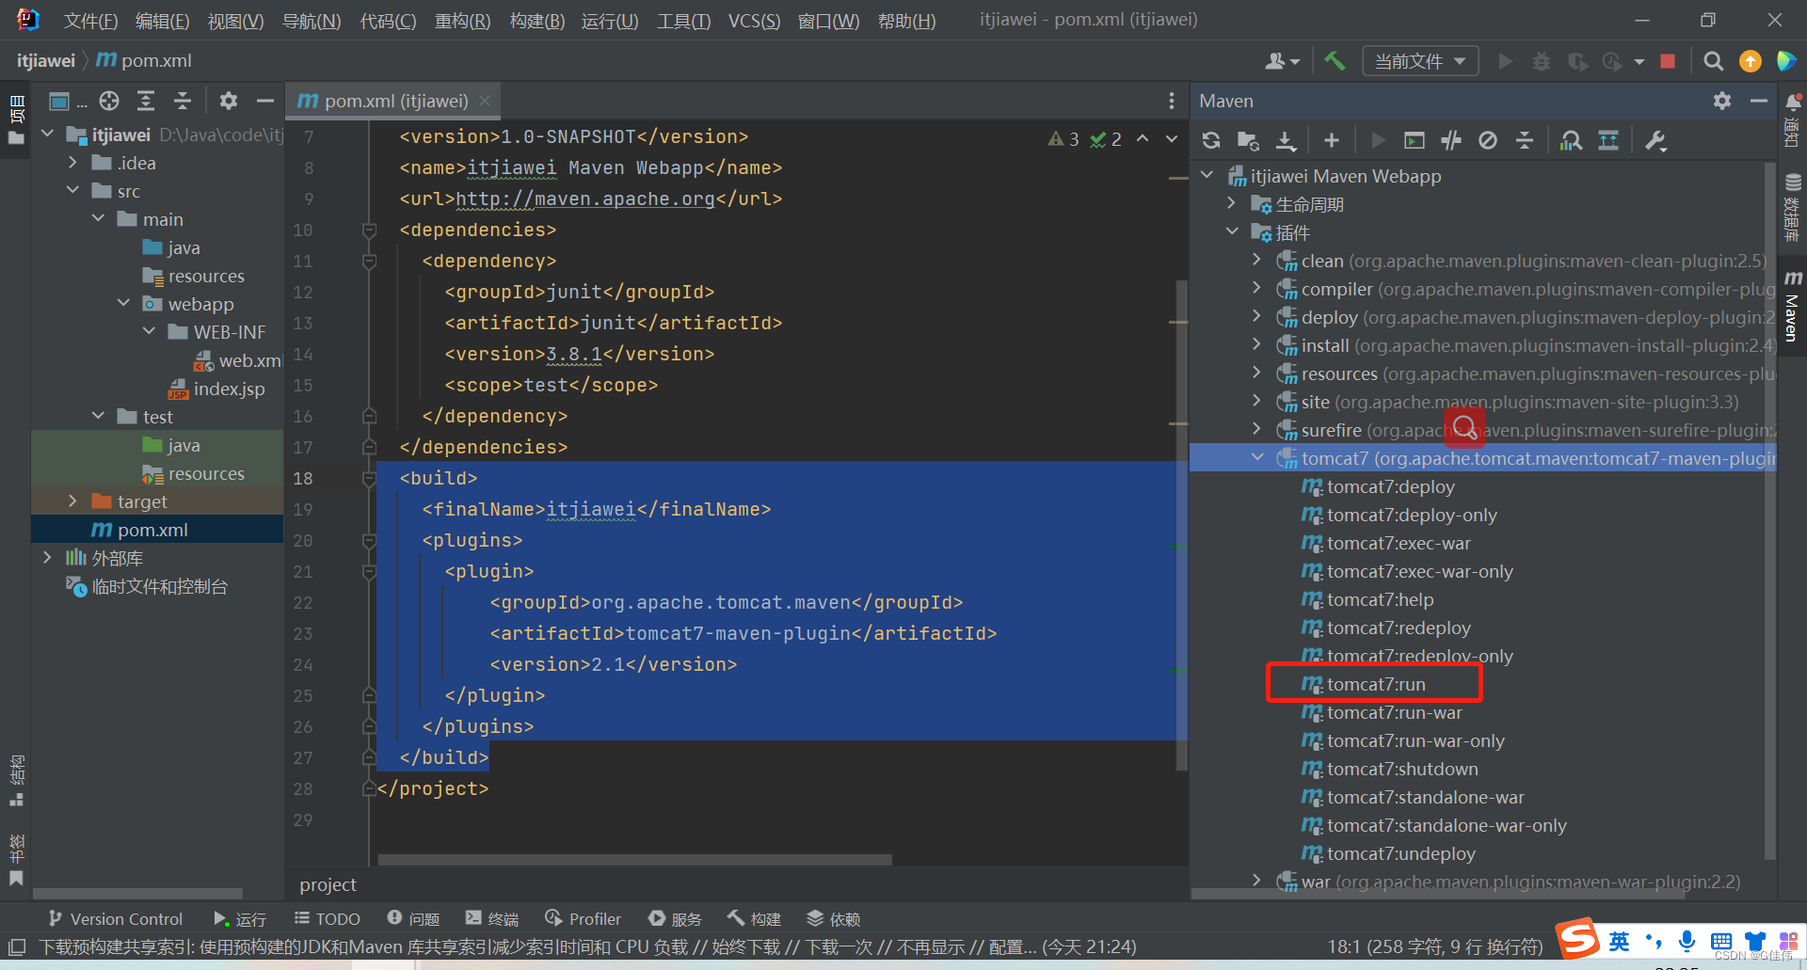
Task: Hide the Maven tool window
Action: (x=1758, y=101)
